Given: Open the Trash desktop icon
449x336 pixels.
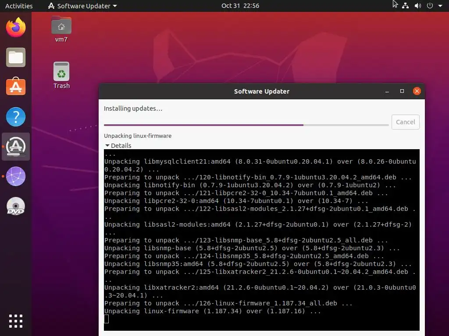Looking at the screenshot, I should (x=61, y=75).
